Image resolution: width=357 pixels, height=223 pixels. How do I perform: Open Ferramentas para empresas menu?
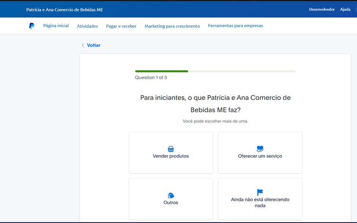point(236,26)
